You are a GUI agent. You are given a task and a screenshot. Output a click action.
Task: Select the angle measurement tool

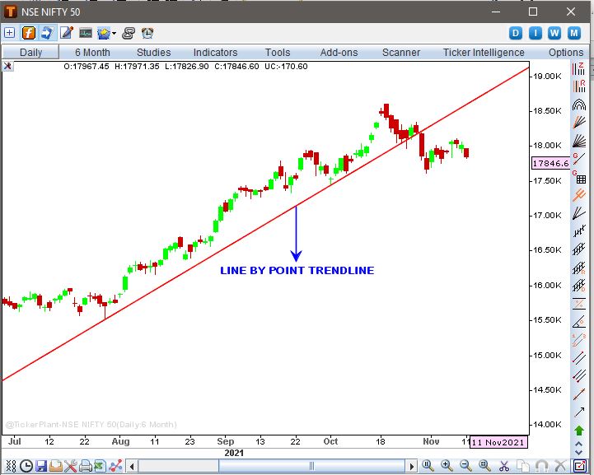(578, 322)
